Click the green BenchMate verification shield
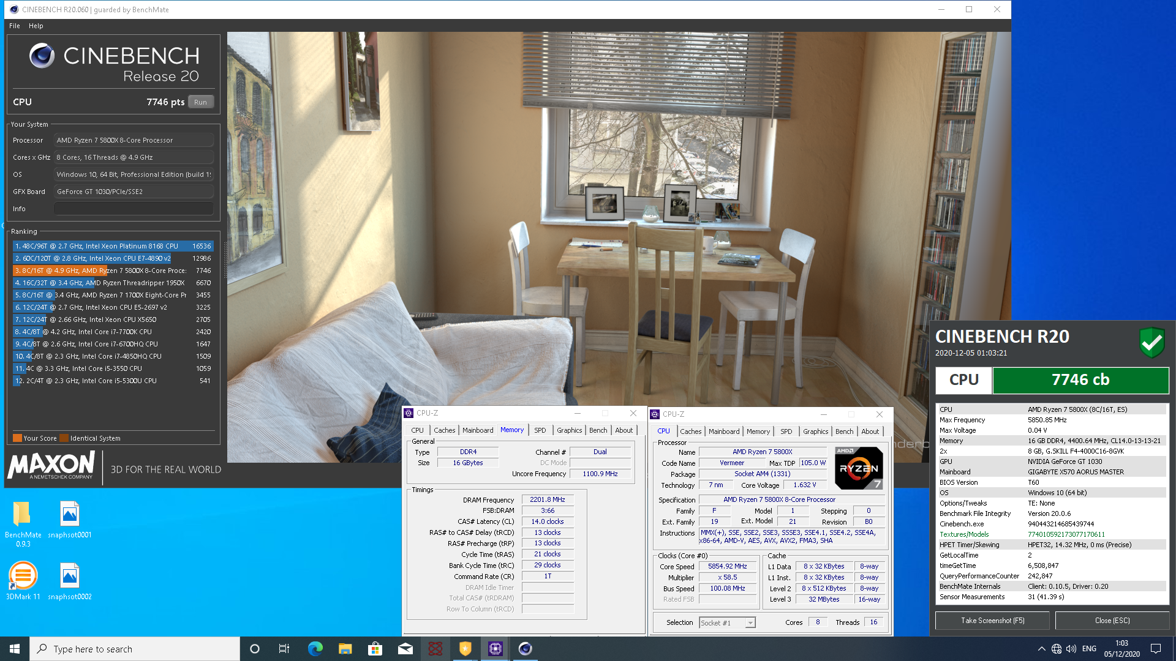Viewport: 1176px width, 661px height. click(1151, 342)
